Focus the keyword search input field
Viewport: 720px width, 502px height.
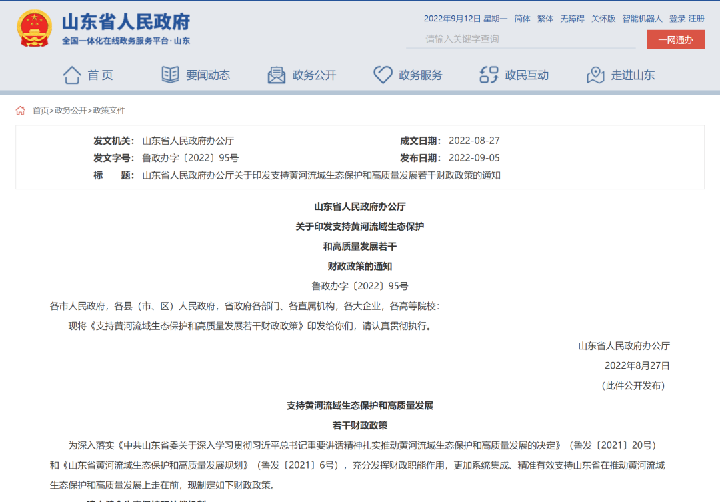pos(520,39)
